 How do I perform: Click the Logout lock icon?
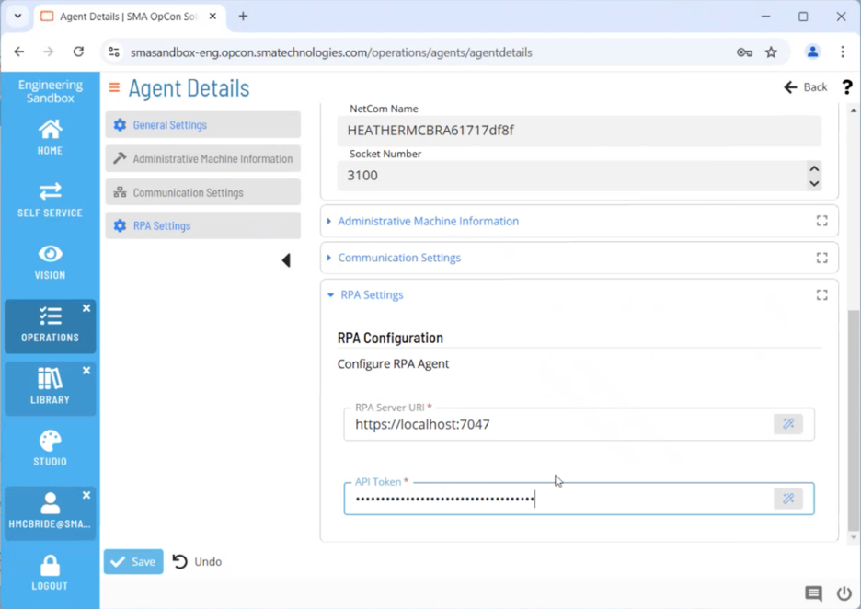[x=50, y=566]
